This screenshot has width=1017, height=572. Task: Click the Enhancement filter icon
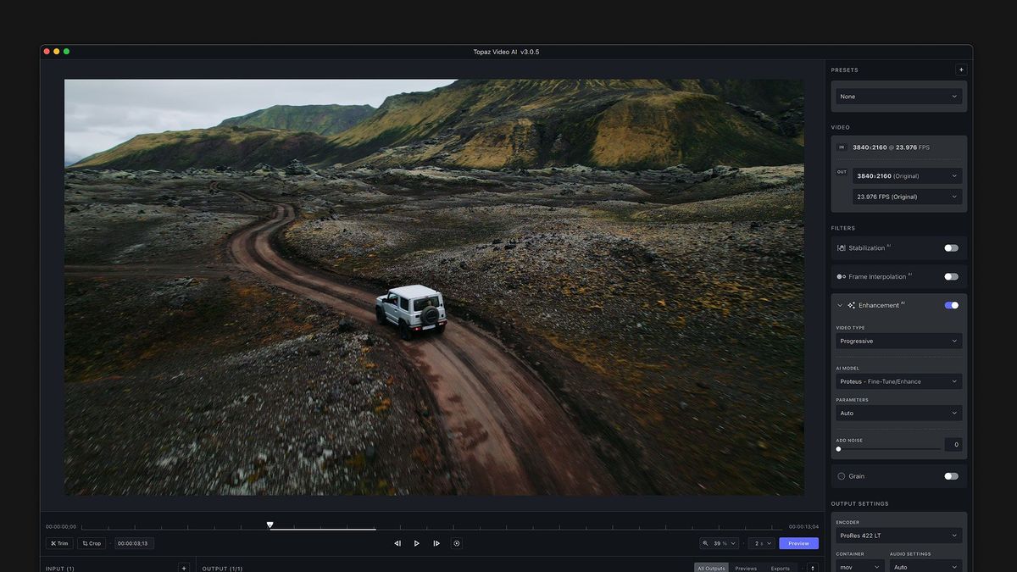[850, 304]
